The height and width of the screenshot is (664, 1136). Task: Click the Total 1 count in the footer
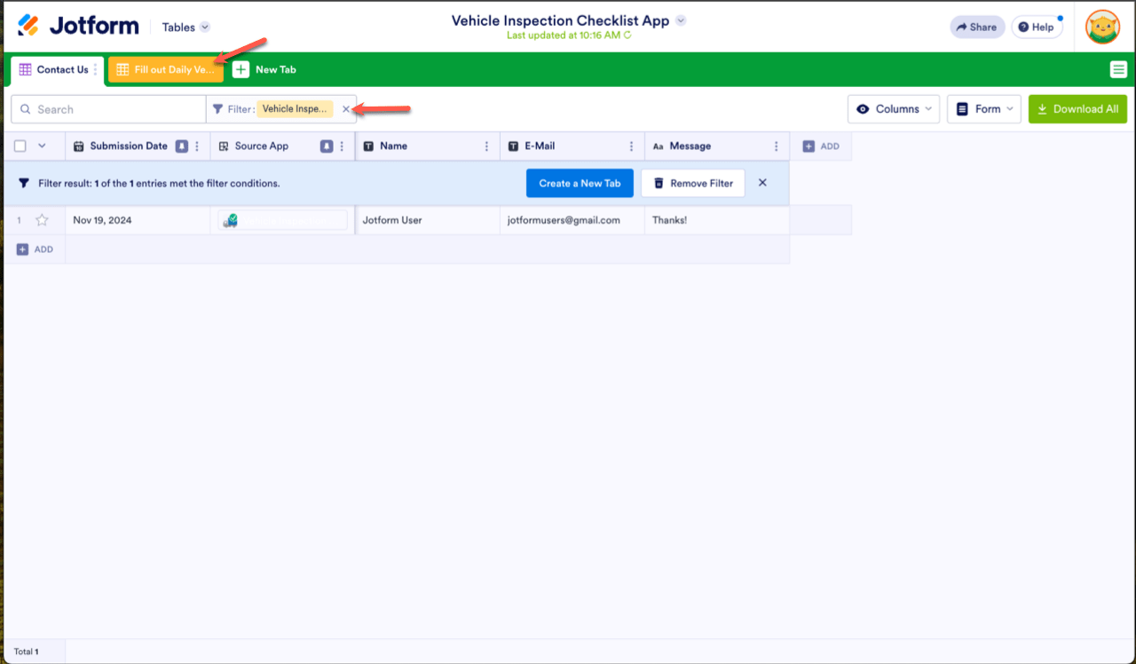pyautogui.click(x=26, y=652)
